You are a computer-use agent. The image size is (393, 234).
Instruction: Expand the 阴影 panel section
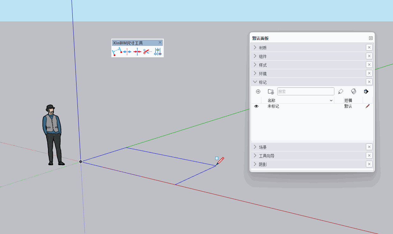263,165
